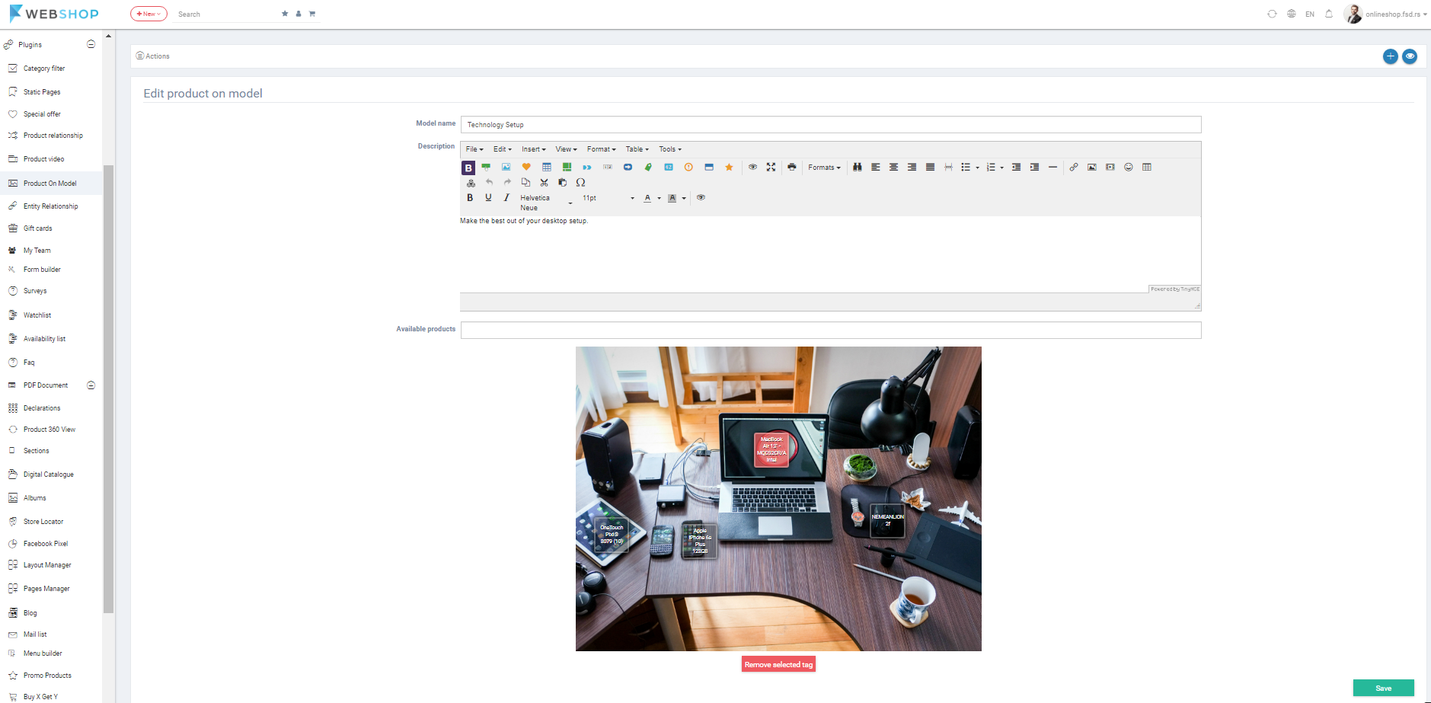The width and height of the screenshot is (1431, 703).
Task: Toggle editor fullscreen mode
Action: click(x=771, y=167)
